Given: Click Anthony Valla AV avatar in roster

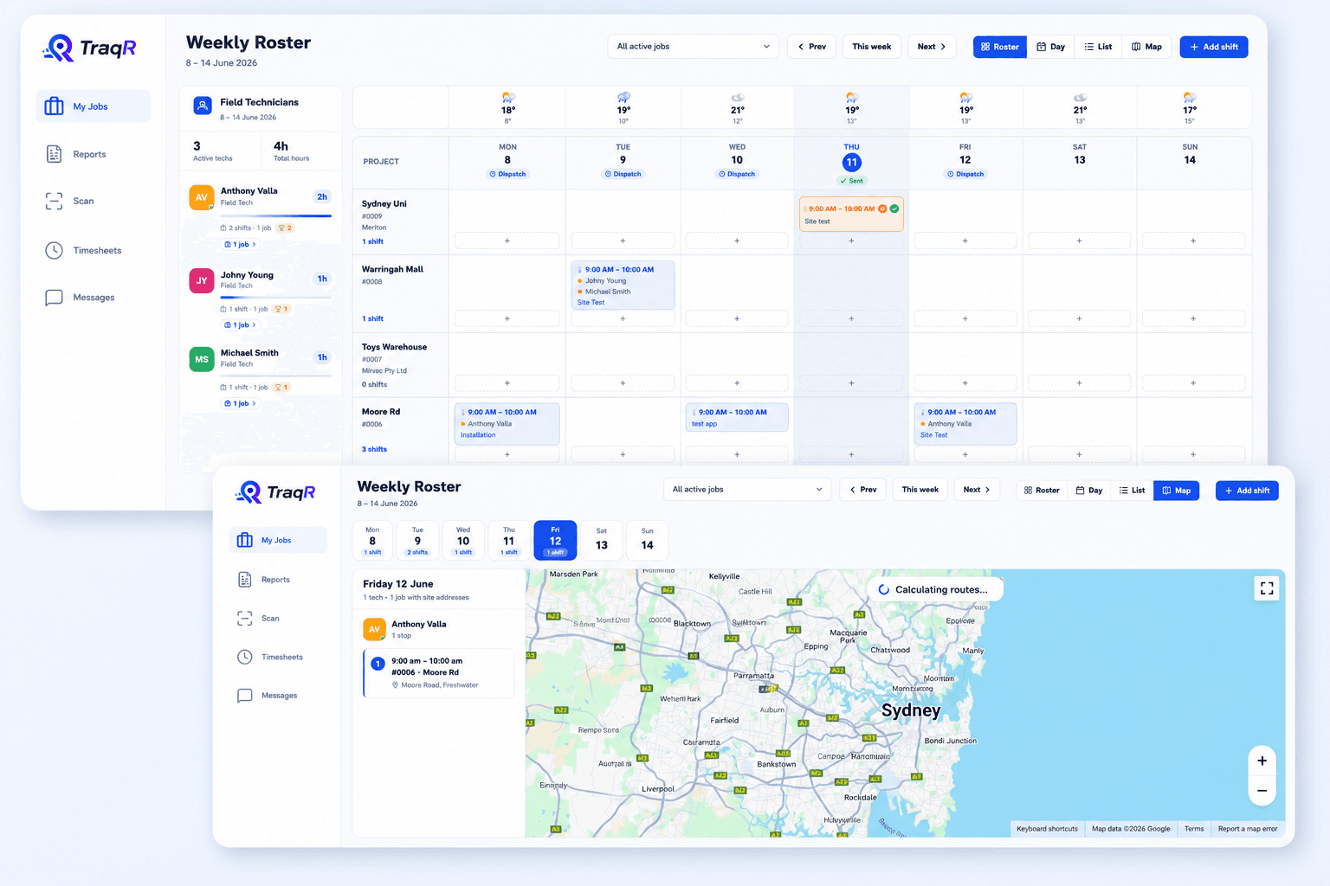Looking at the screenshot, I should pos(201,197).
